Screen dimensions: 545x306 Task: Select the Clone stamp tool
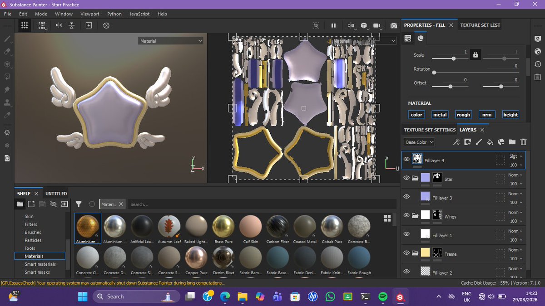pyautogui.click(x=7, y=103)
